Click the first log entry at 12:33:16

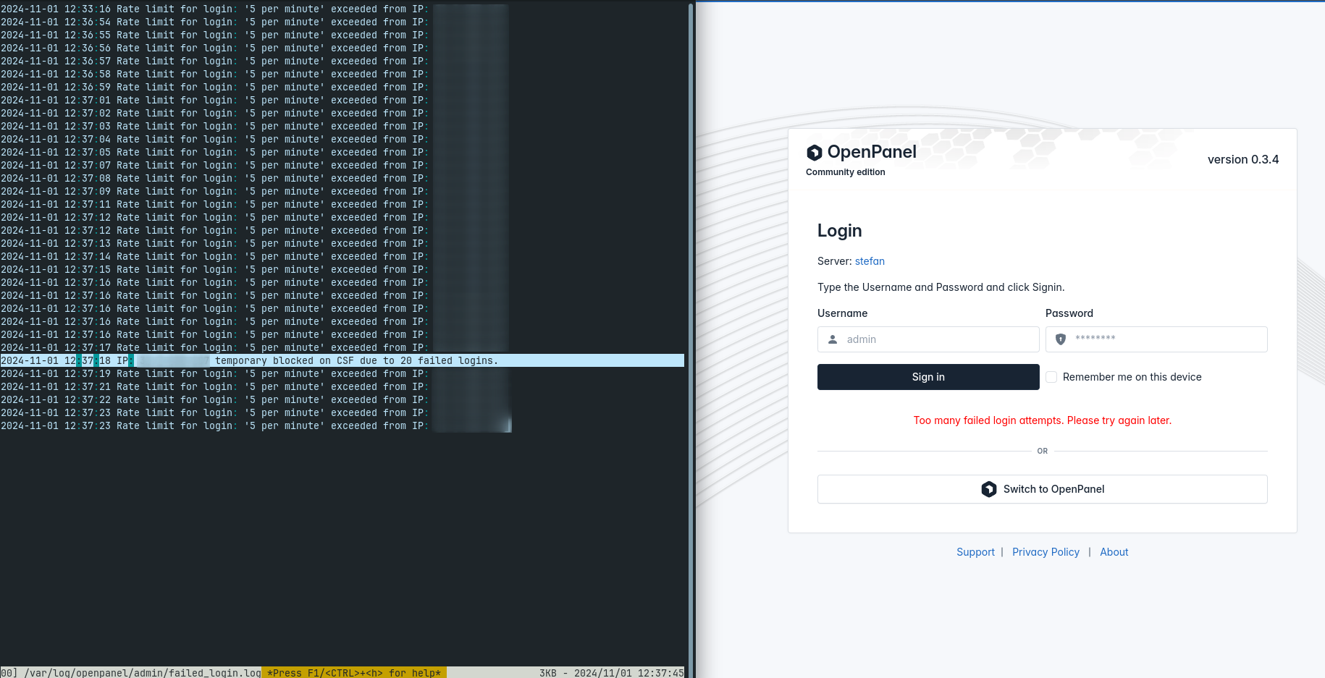(214, 9)
